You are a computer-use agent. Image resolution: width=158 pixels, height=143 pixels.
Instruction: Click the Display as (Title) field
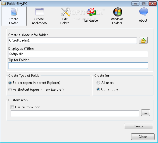point(78,54)
